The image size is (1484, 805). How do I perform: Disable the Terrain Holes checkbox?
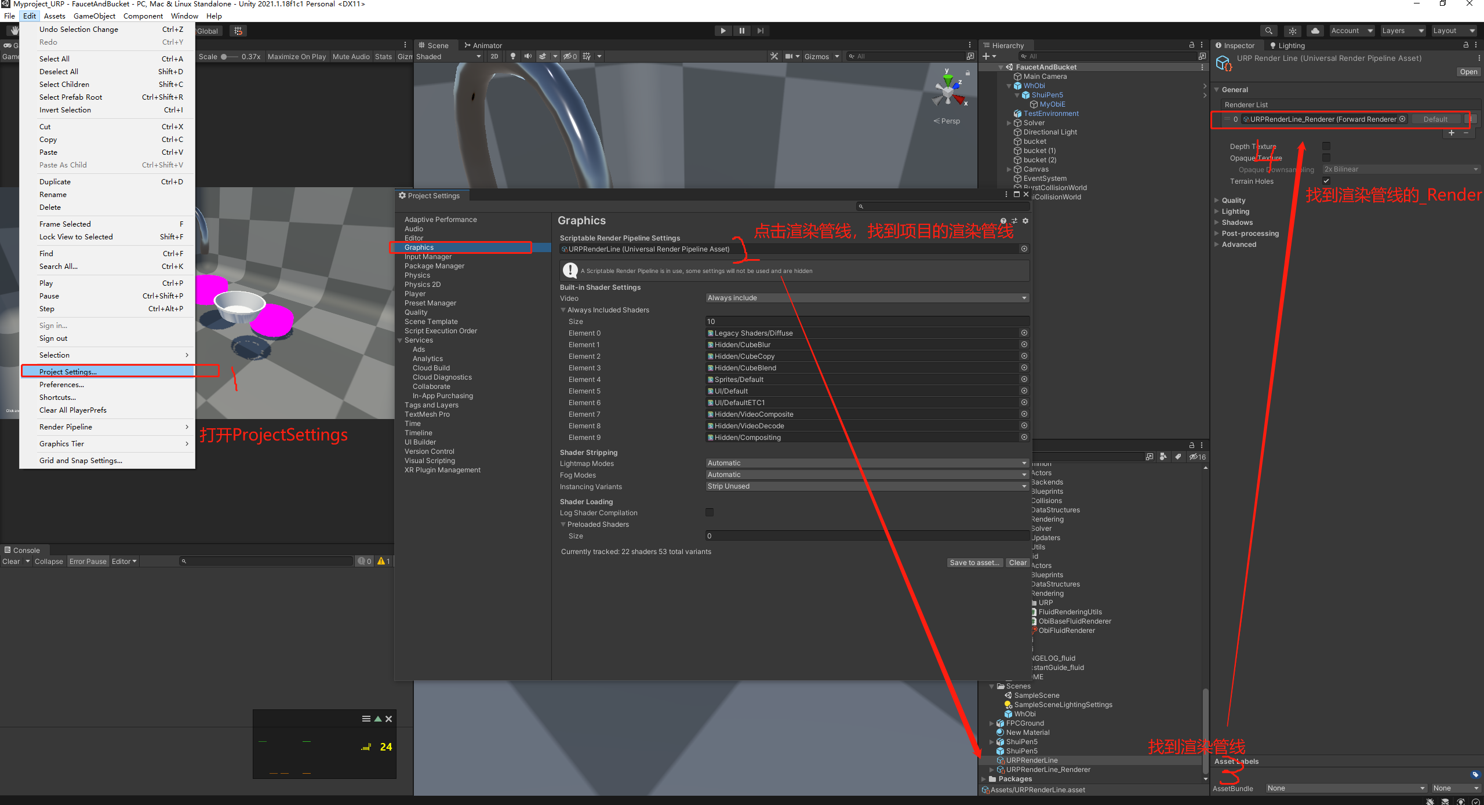(x=1326, y=180)
